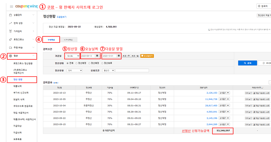Click the 가격관리 medal icon

point(10,31)
